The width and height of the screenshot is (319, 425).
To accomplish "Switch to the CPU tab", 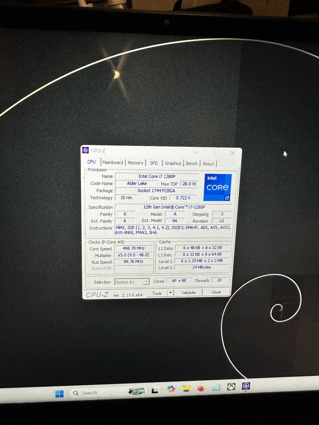I will click(x=91, y=162).
